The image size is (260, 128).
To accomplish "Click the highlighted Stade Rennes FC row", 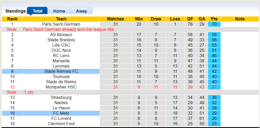I will coord(61,71).
